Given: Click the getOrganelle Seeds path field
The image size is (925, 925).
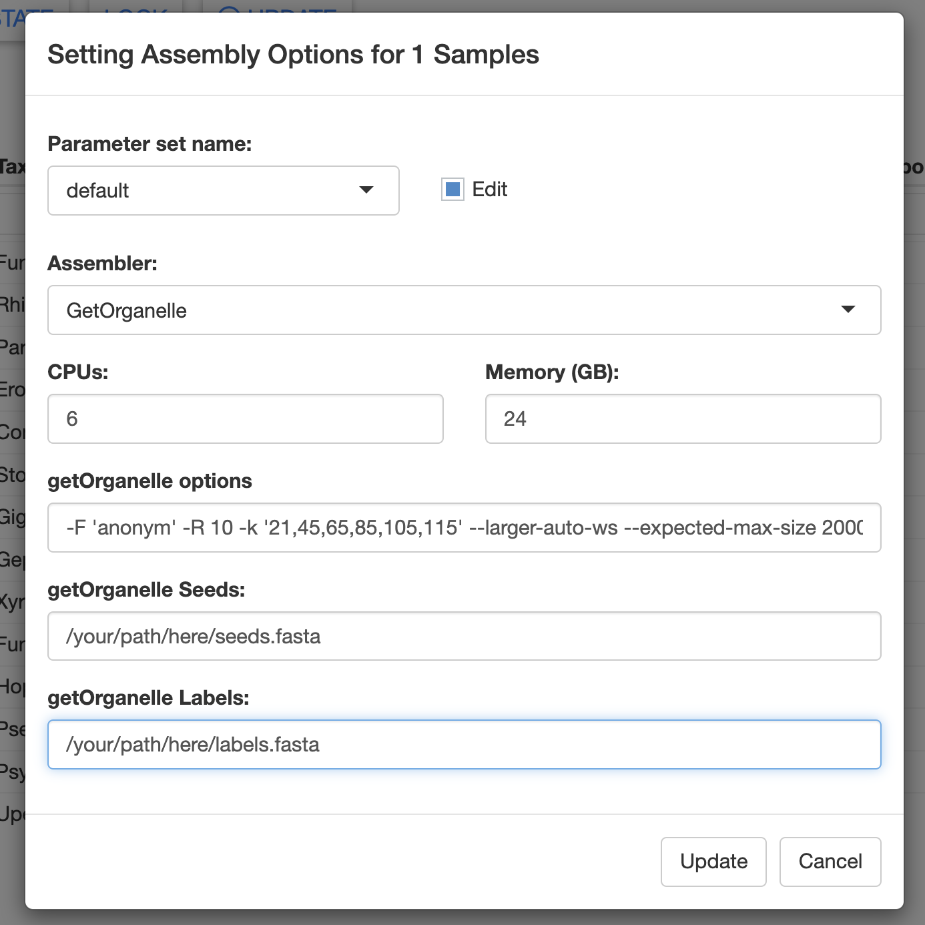Looking at the screenshot, I should pyautogui.click(x=465, y=636).
